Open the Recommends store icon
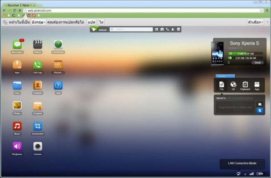Viewport: 271px width, 178px height. tap(58, 65)
